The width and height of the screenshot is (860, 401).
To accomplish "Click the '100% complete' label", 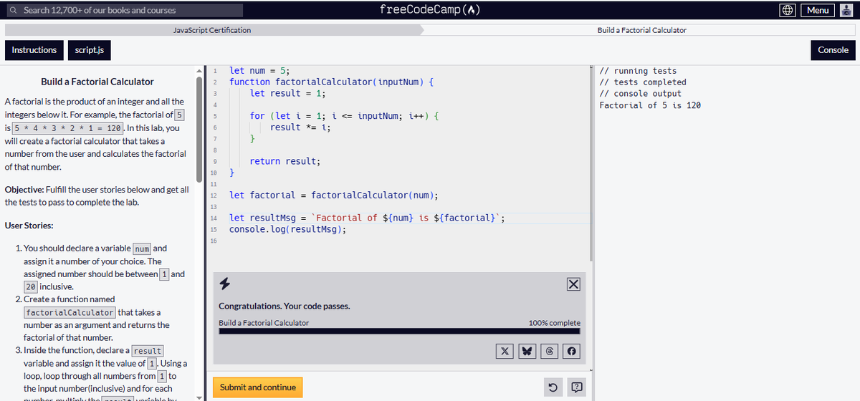I will coord(555,323).
